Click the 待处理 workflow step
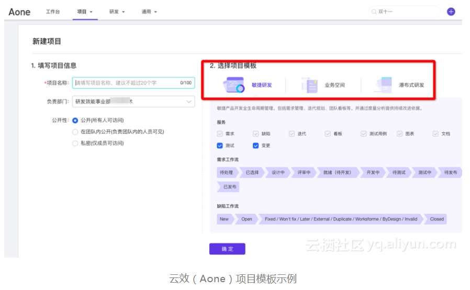Screen dimensions: 470x290 point(227,172)
